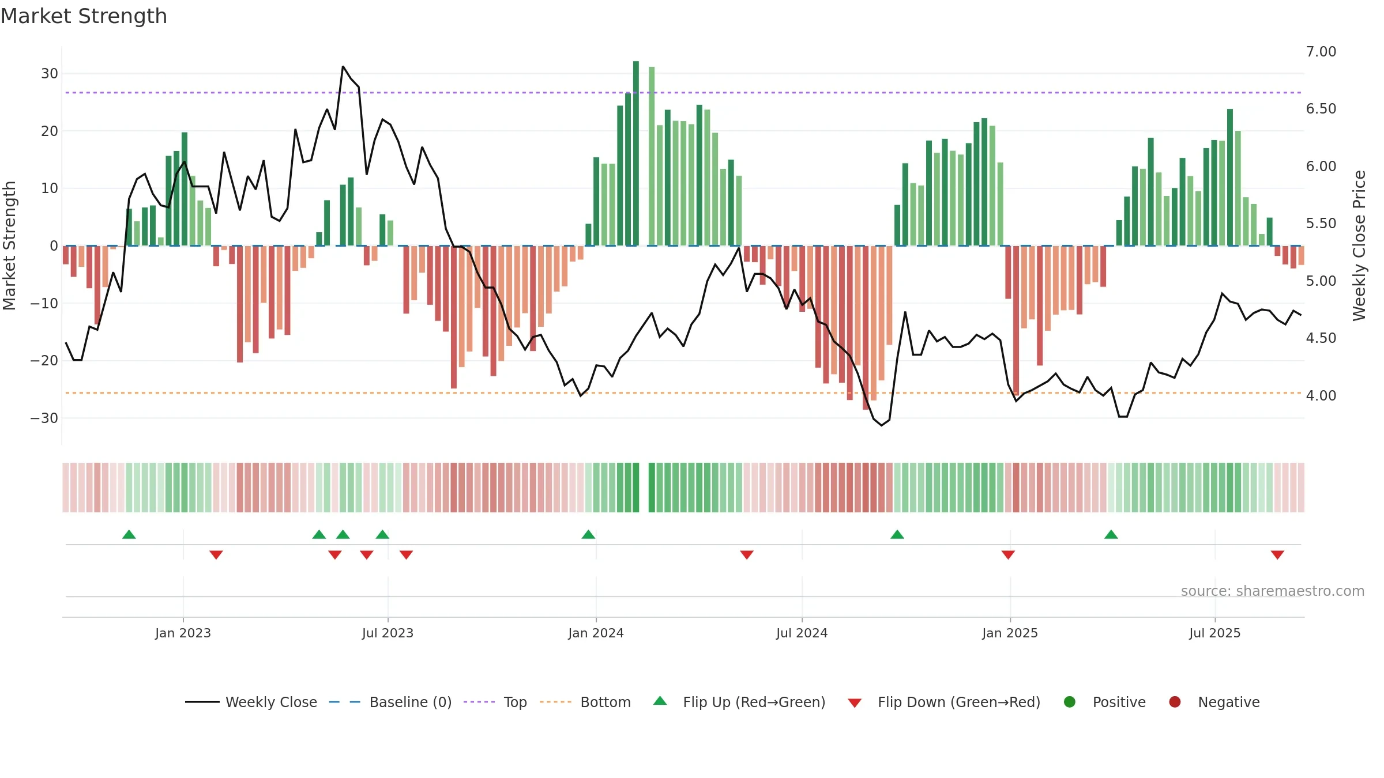Screen dimensions: 1384x778
Task: Toggle the Weekly Close legend entry
Action: (251, 702)
